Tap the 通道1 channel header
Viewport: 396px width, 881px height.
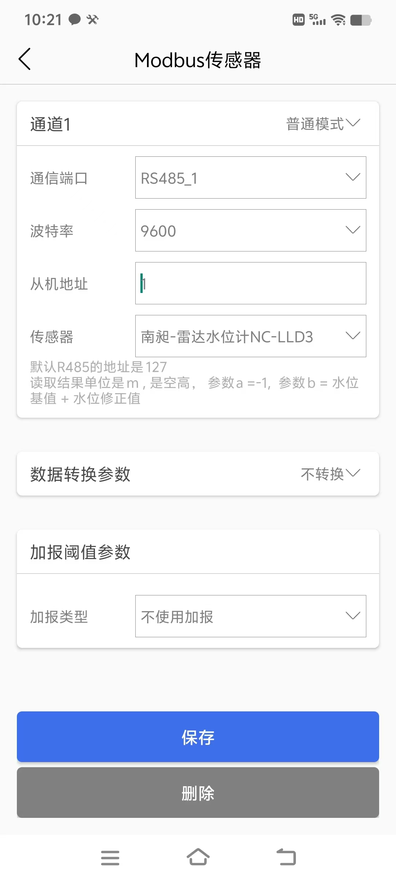pyautogui.click(x=51, y=124)
